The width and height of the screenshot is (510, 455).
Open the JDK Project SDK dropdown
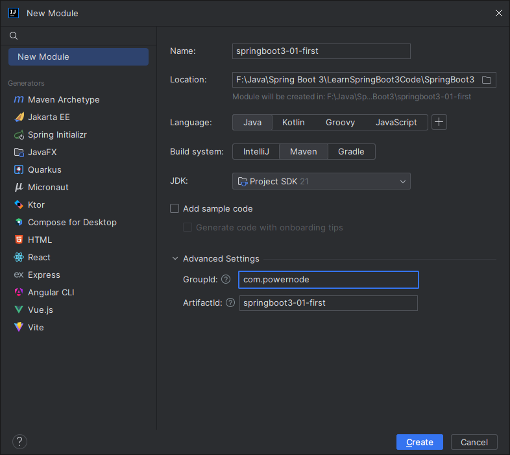pos(321,182)
